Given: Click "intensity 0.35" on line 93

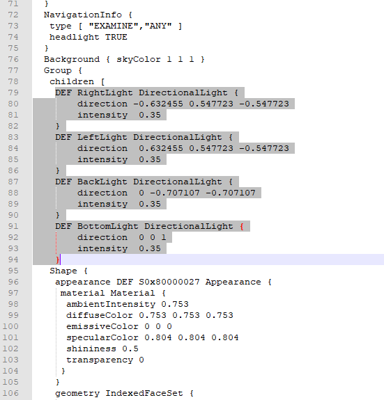Looking at the screenshot, I should (x=119, y=248).
